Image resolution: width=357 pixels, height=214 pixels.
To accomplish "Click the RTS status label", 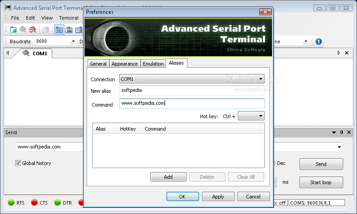I will 21,202.
